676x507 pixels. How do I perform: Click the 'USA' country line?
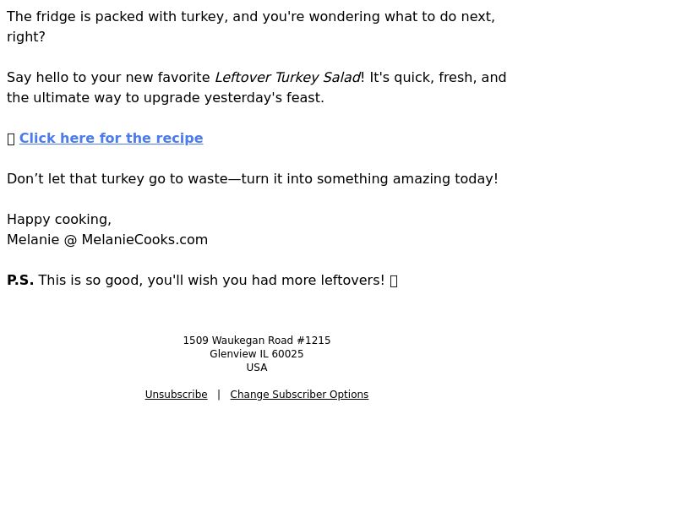tap(257, 368)
